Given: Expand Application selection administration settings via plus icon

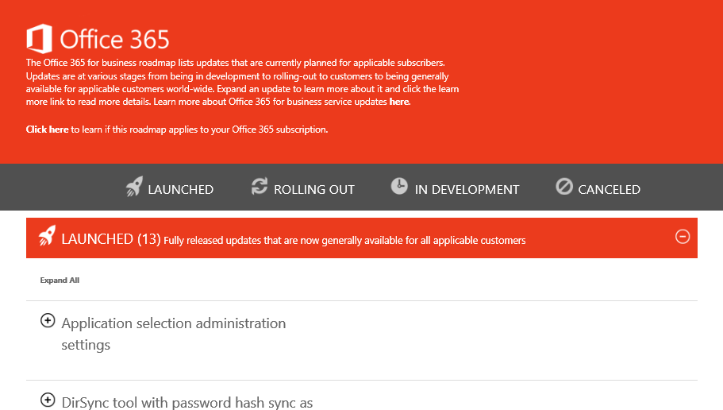Looking at the screenshot, I should (x=47, y=321).
